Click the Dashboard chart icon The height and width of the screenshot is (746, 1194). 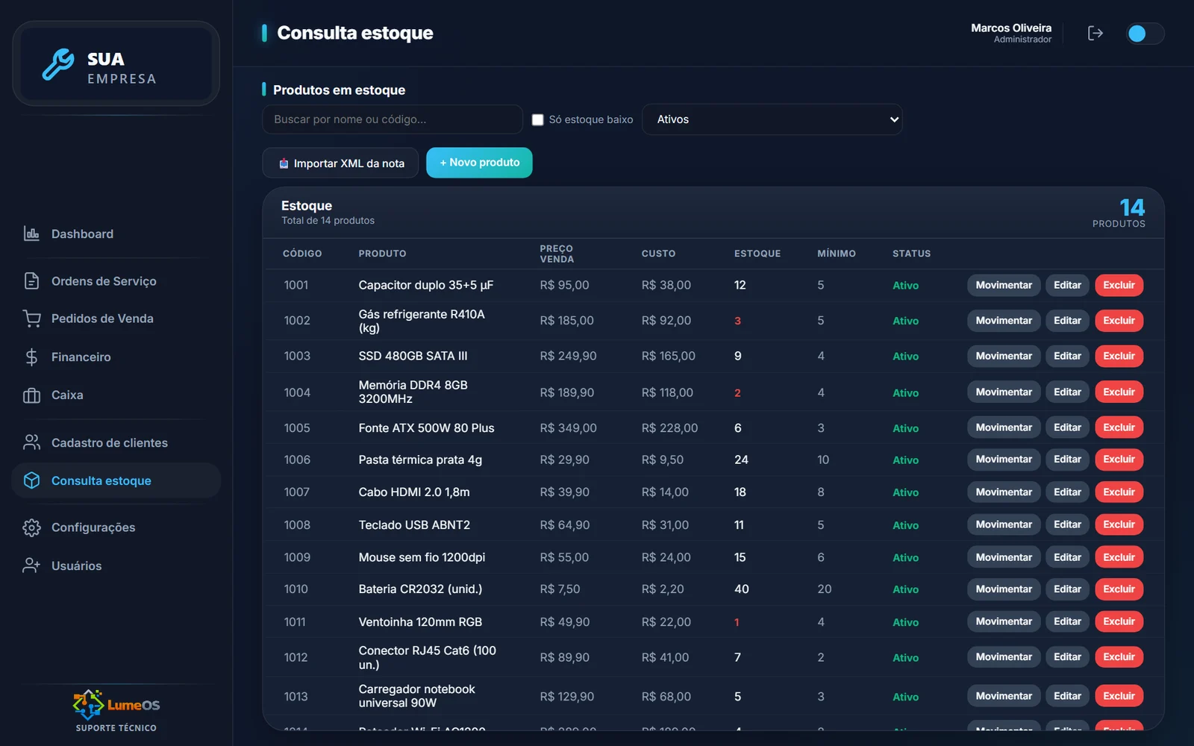pos(31,233)
